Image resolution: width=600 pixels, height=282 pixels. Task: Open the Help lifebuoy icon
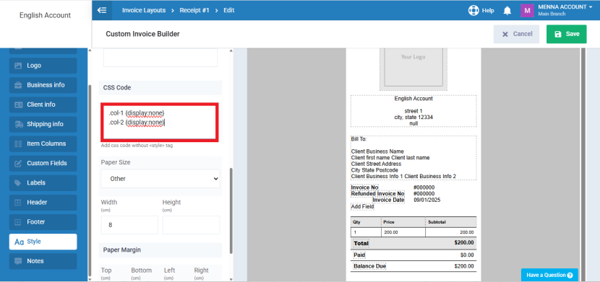[473, 10]
